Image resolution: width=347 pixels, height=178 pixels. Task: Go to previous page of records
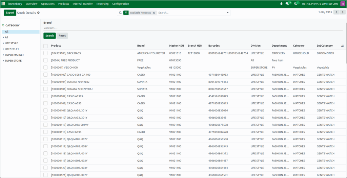pyautogui.click(x=336, y=12)
